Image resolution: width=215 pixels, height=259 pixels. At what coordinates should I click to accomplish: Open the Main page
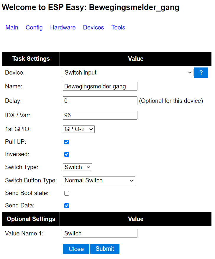[x=12, y=27]
